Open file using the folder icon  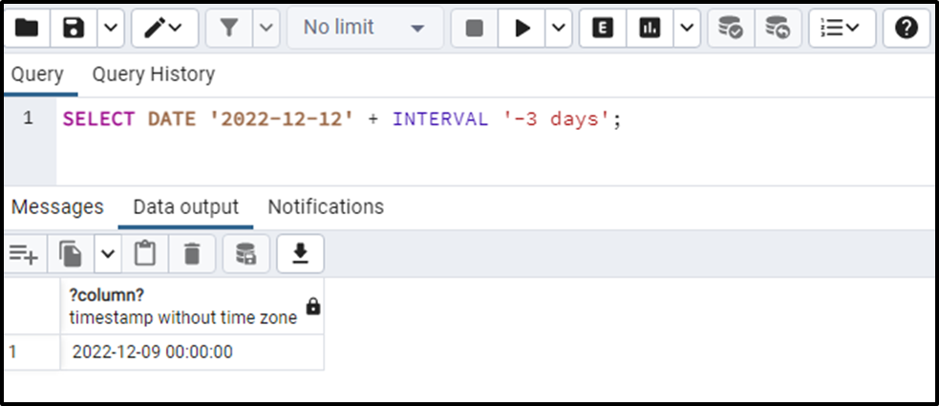[27, 28]
